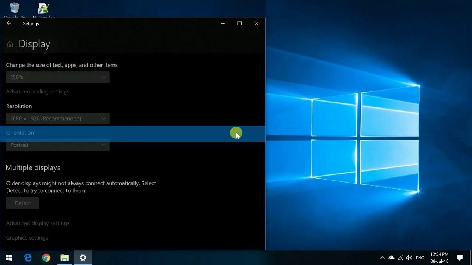Open Advanced scaling settings link

38,91
